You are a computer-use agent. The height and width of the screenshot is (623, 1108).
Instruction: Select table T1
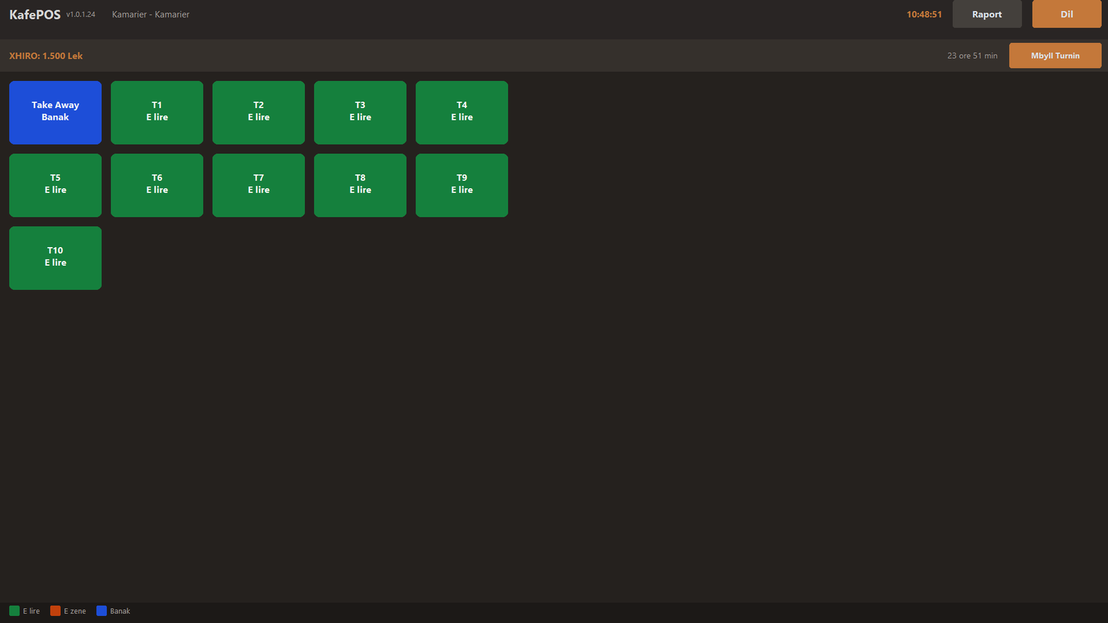tap(157, 113)
